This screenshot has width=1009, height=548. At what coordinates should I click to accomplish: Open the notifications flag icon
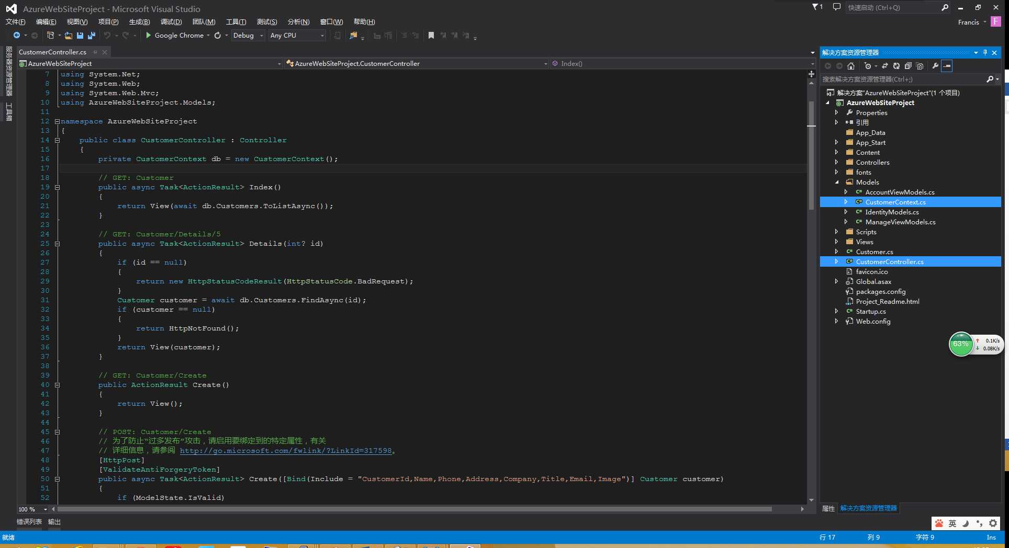(x=816, y=7)
